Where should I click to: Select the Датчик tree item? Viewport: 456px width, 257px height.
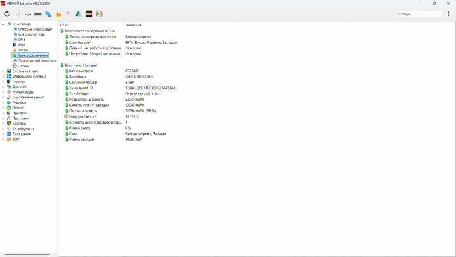click(23, 66)
